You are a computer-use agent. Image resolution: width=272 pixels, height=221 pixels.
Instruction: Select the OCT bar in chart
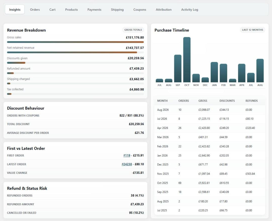[187, 60]
